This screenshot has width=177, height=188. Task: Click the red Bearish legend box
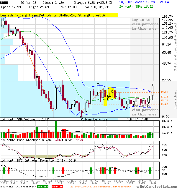click(57, 187)
